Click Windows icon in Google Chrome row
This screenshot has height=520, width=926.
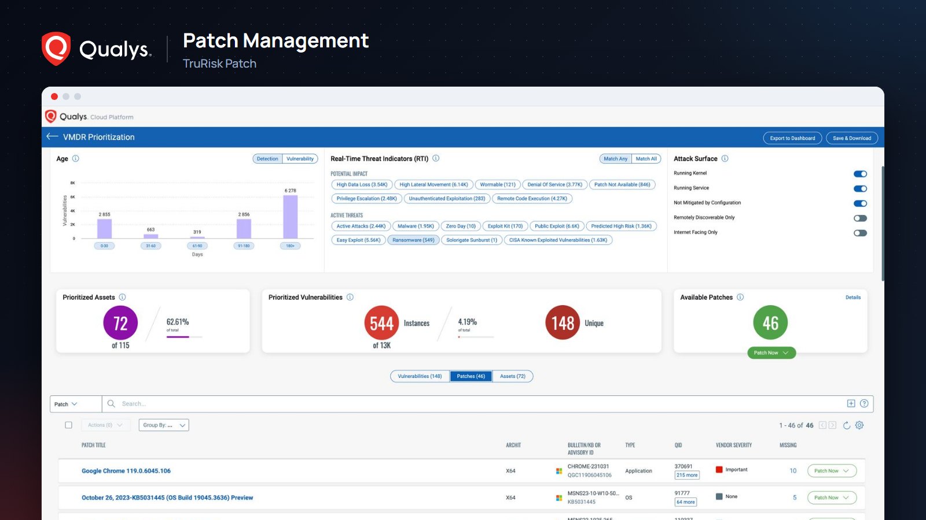(559, 471)
